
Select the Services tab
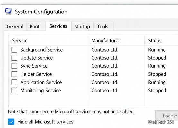click(x=58, y=26)
